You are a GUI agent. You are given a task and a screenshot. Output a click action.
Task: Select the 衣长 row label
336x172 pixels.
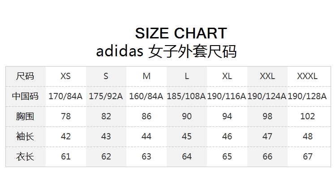pos(25,156)
